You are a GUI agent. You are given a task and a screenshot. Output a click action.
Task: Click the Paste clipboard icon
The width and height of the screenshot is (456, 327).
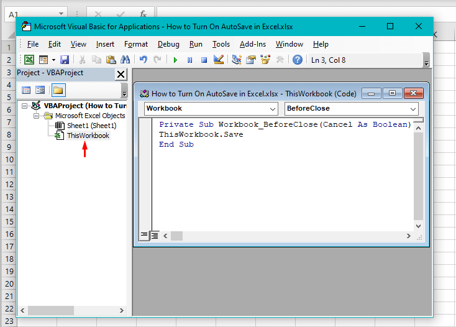[111, 60]
